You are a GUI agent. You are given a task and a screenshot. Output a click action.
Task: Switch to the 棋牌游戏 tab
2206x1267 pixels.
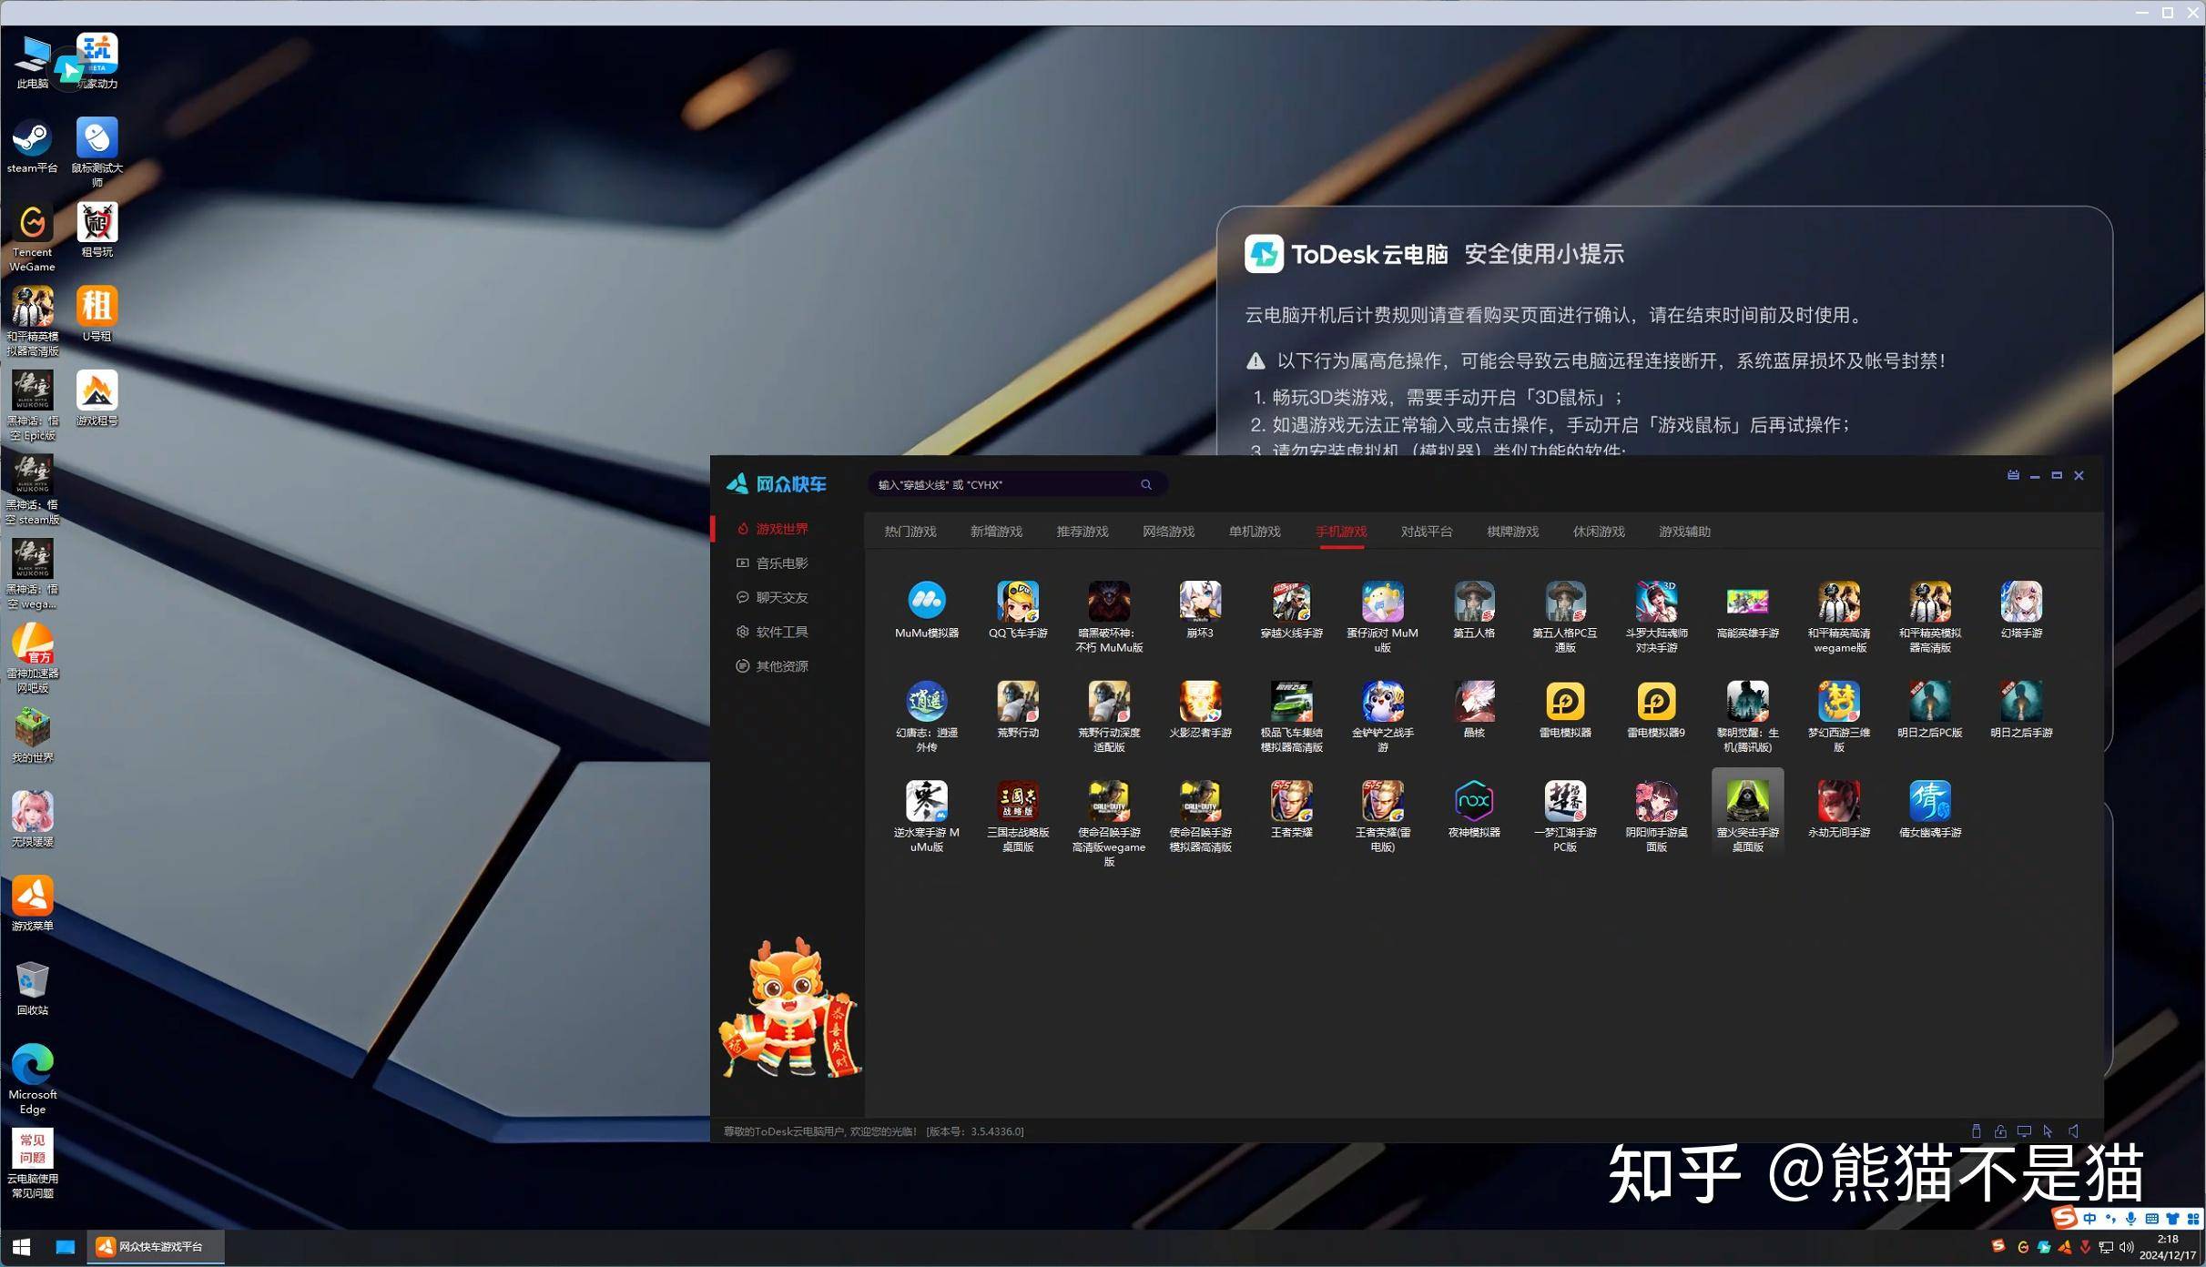coord(1512,532)
